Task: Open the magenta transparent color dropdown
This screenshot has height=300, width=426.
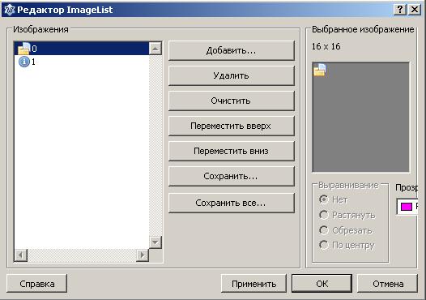Action: (x=407, y=207)
